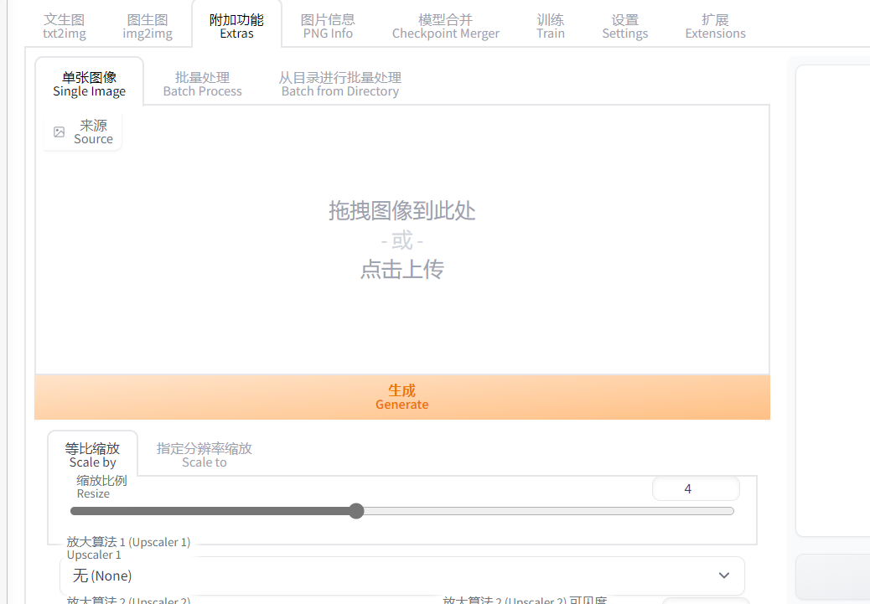Click the Resize slider handle

tap(356, 511)
